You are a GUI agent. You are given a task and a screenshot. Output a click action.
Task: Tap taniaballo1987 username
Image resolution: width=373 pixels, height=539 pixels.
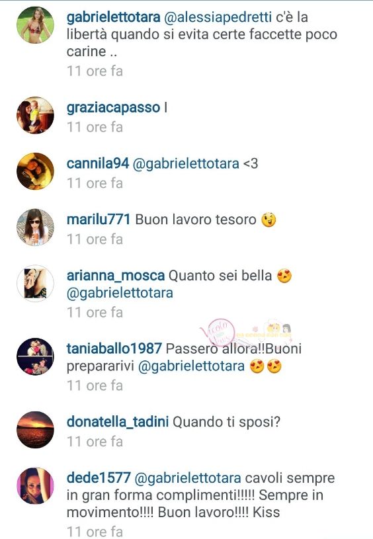(x=114, y=349)
